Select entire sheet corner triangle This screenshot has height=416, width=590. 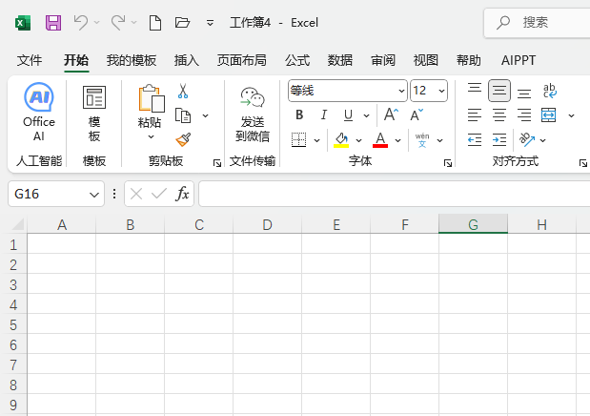coord(18,224)
